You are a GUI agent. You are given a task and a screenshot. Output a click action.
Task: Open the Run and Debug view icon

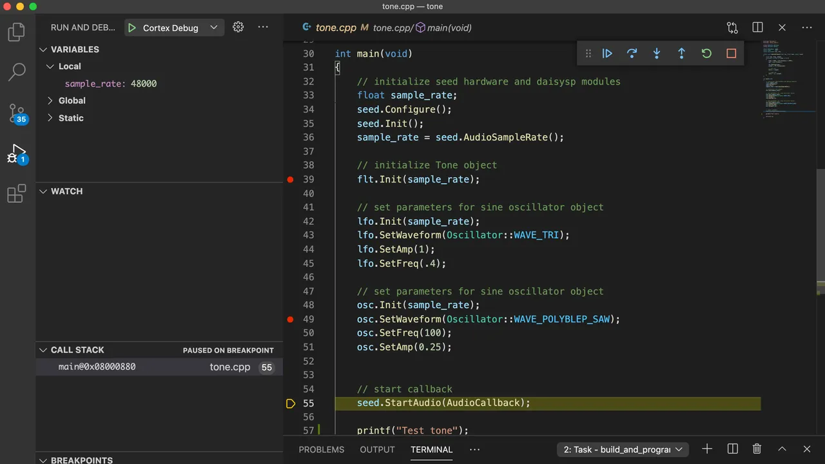[17, 153]
